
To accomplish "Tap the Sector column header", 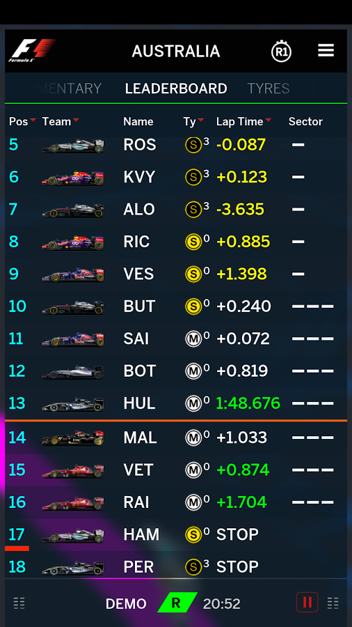I will 305,121.
